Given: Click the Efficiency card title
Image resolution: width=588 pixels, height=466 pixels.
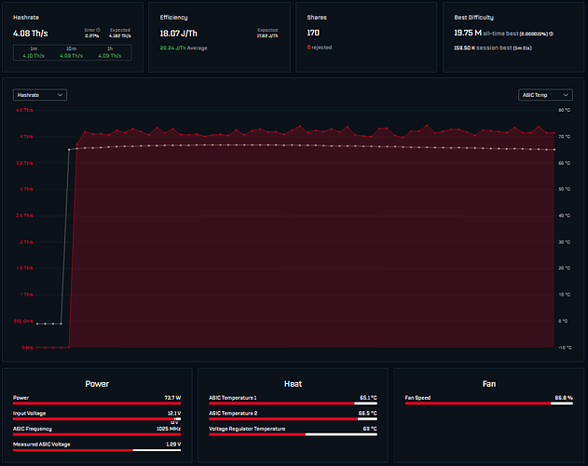Looking at the screenshot, I should [173, 18].
